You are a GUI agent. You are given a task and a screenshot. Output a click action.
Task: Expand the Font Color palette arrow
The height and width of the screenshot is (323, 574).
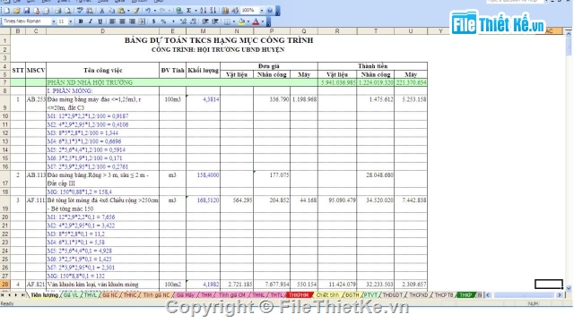tap(263, 21)
